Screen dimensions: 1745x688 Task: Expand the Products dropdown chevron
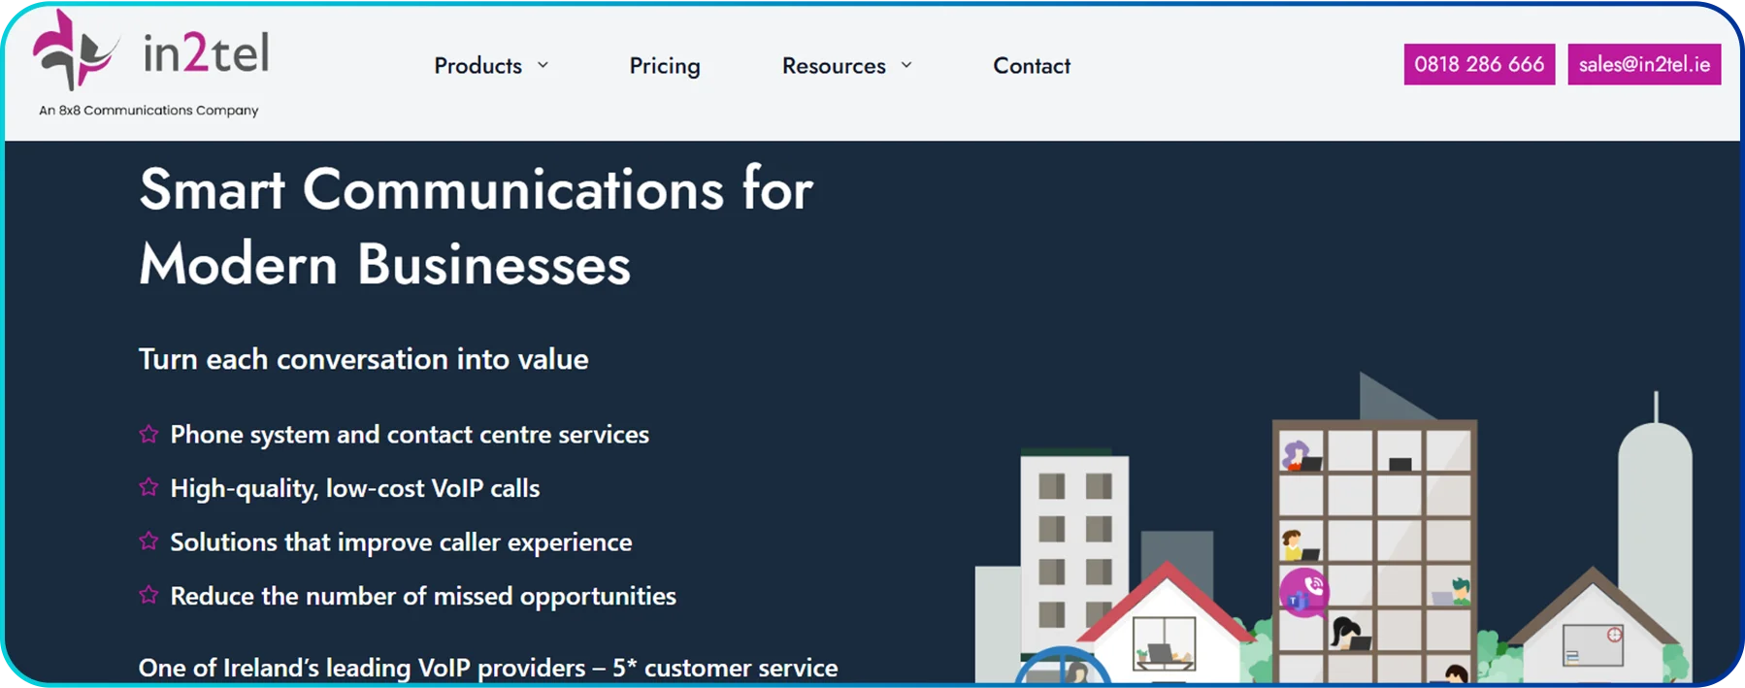tap(543, 65)
